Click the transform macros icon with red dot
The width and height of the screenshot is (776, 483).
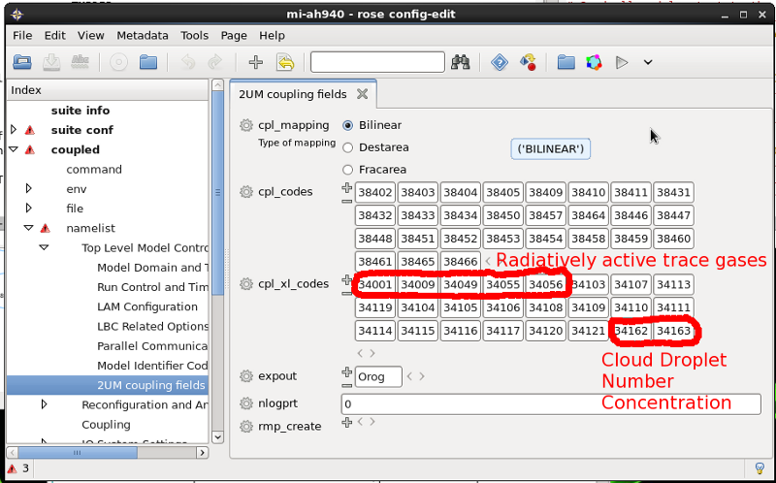click(528, 62)
